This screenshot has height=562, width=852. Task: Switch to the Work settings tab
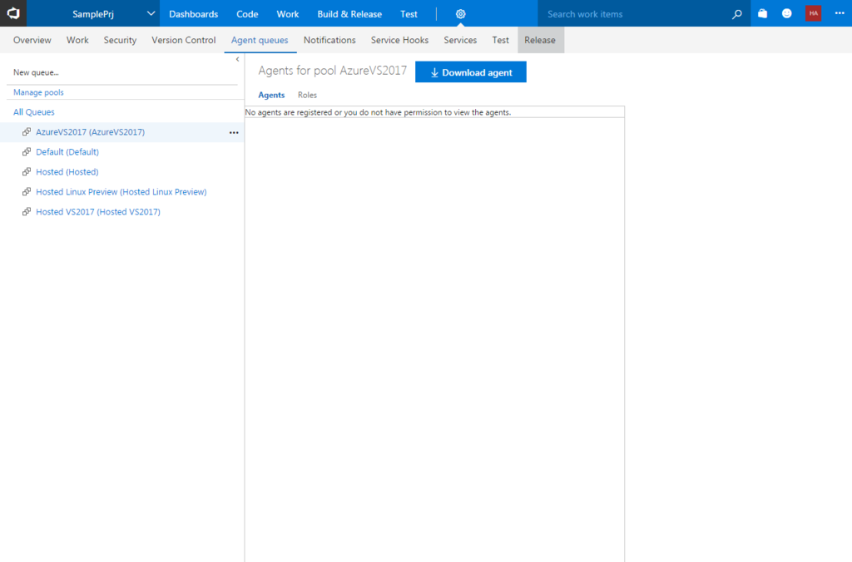click(77, 40)
